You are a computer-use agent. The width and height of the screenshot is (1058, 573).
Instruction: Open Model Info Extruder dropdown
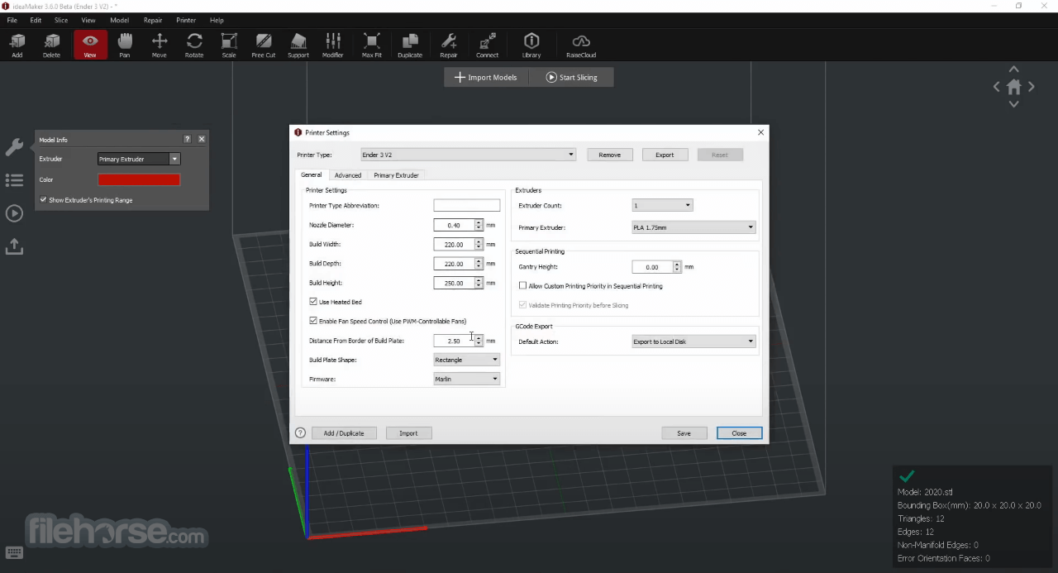[139, 159]
